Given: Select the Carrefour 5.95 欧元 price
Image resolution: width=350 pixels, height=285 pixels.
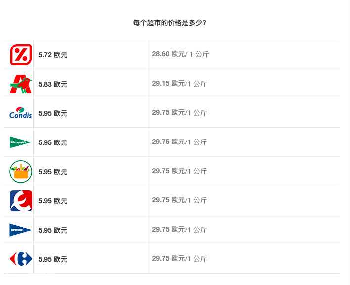Looking at the screenshot, I should pos(53,259).
